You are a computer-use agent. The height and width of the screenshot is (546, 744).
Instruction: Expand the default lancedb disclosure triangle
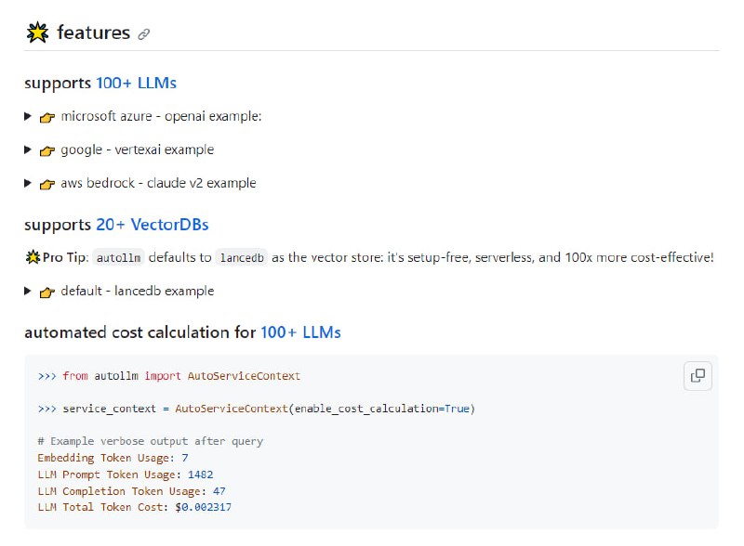click(29, 291)
